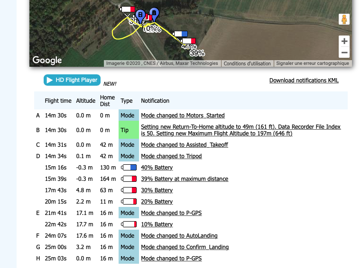This screenshot has width=361, height=268.
Task: Open Mode changed to P-GPS at 25m 03s
Action: tap(171, 259)
